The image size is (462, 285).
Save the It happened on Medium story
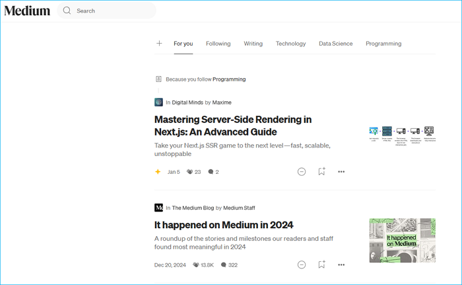click(x=321, y=265)
